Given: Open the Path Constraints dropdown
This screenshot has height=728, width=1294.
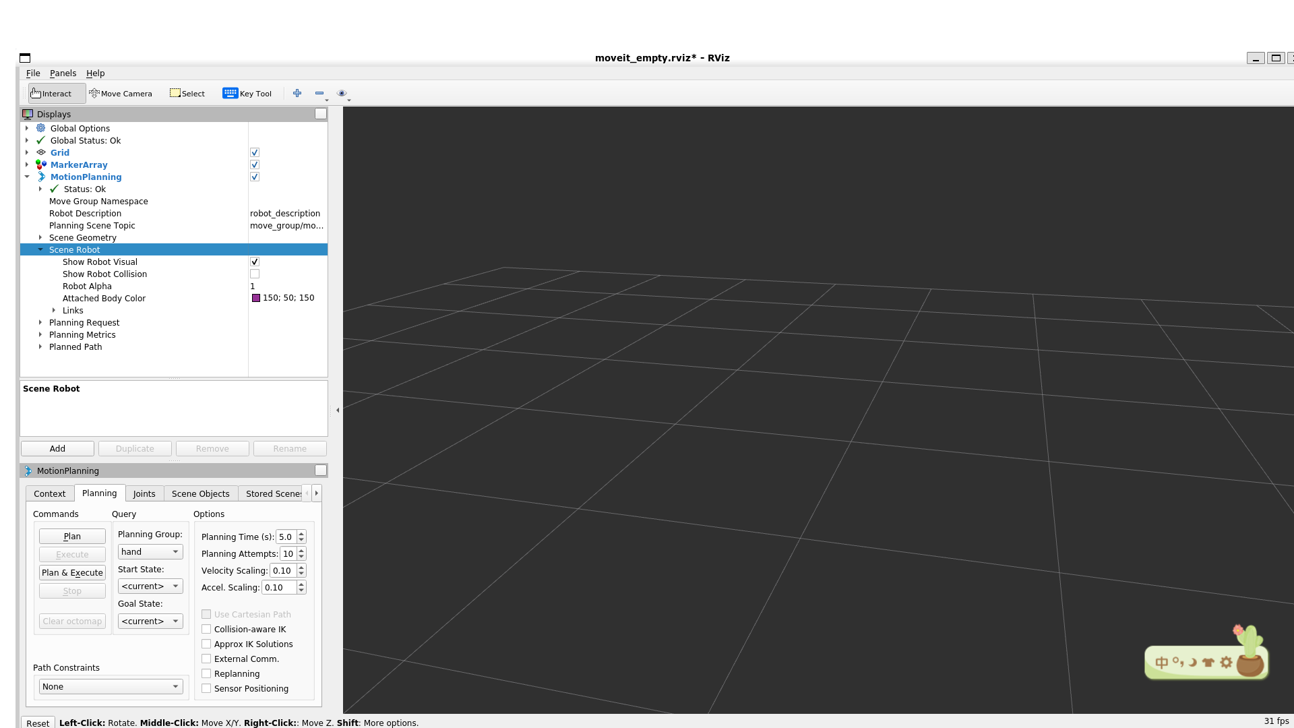Looking at the screenshot, I should (111, 686).
